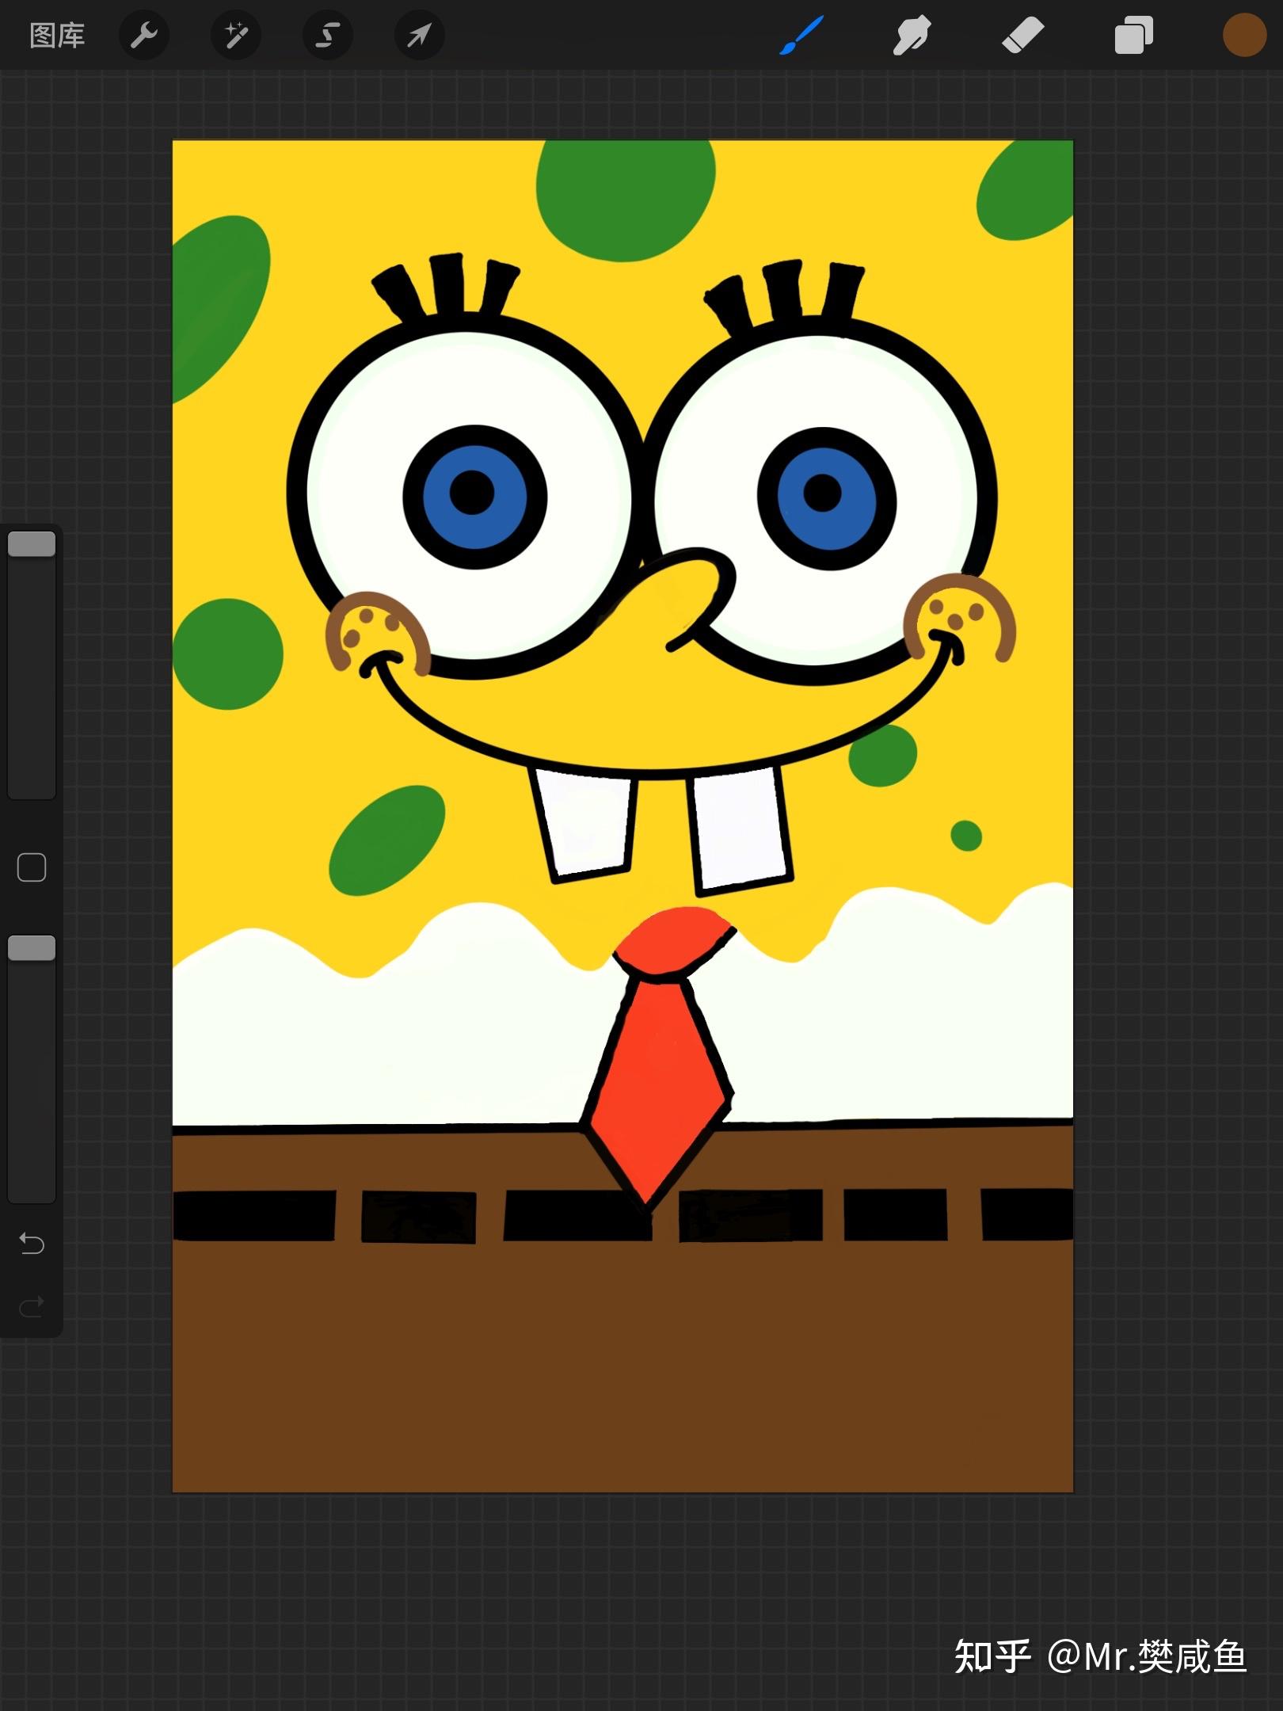Open the Adjustments magic wand menu
Viewport: 1283px width, 1711px height.
pyautogui.click(x=236, y=36)
